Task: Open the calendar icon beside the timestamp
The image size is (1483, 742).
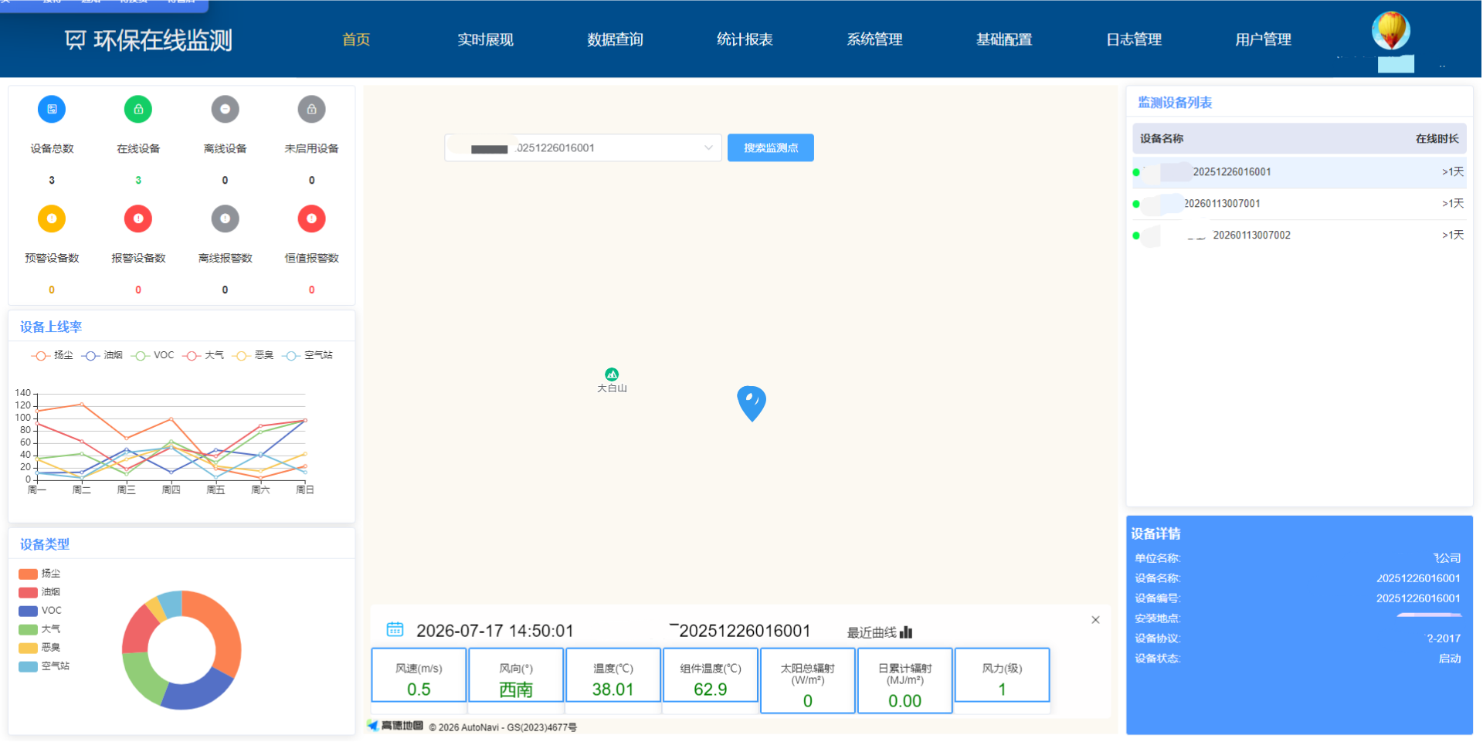Action: tap(395, 629)
